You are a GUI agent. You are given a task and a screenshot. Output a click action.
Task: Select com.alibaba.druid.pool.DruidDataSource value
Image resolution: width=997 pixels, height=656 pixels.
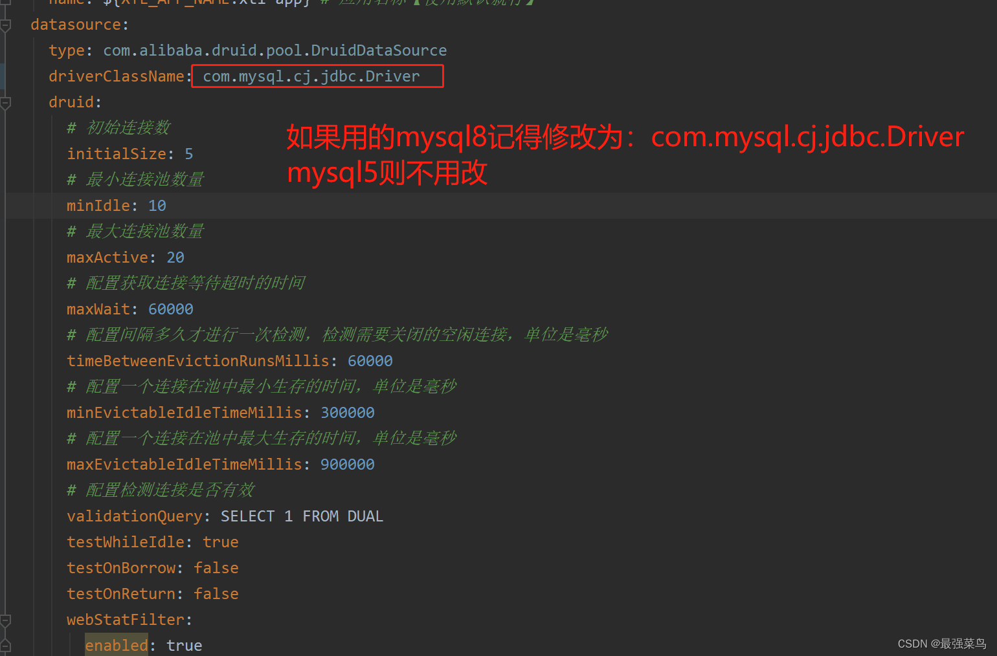point(275,50)
